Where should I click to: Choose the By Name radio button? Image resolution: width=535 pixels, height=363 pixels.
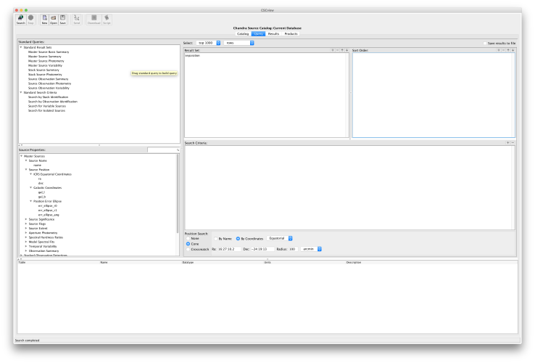coord(215,238)
